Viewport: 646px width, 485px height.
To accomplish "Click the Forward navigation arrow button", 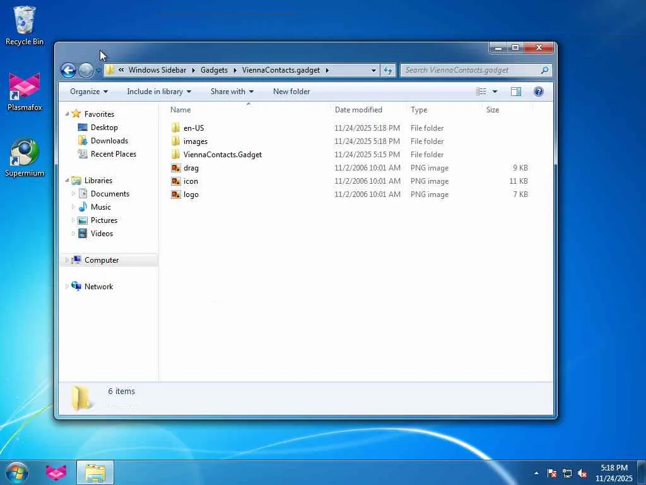I will (86, 71).
